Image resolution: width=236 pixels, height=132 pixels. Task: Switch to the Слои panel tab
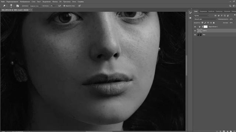[x=196, y=11]
